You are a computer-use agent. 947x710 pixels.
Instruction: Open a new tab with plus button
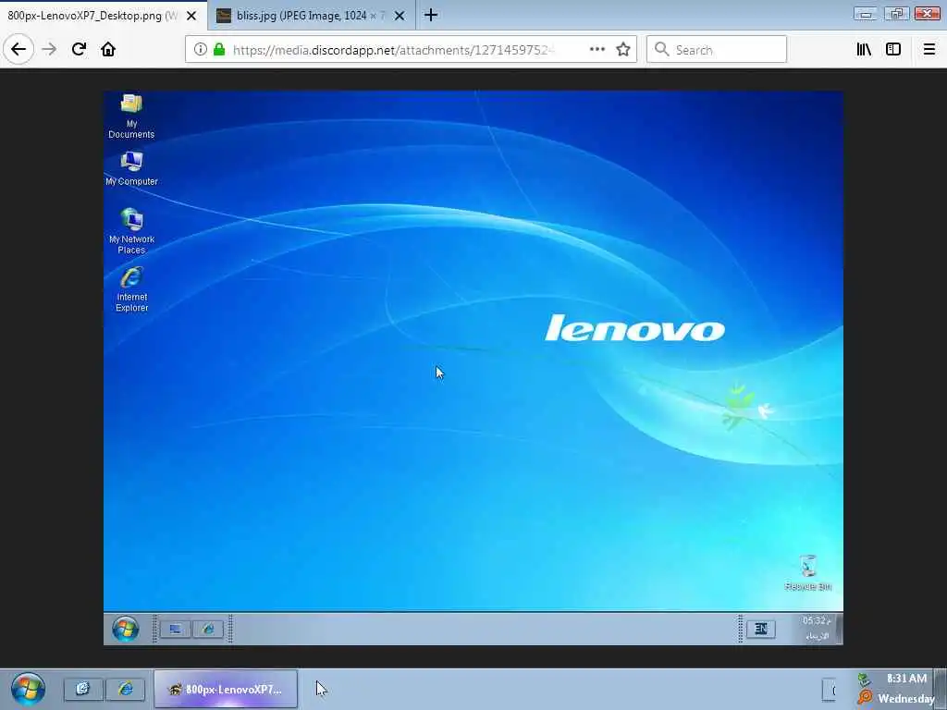click(431, 15)
